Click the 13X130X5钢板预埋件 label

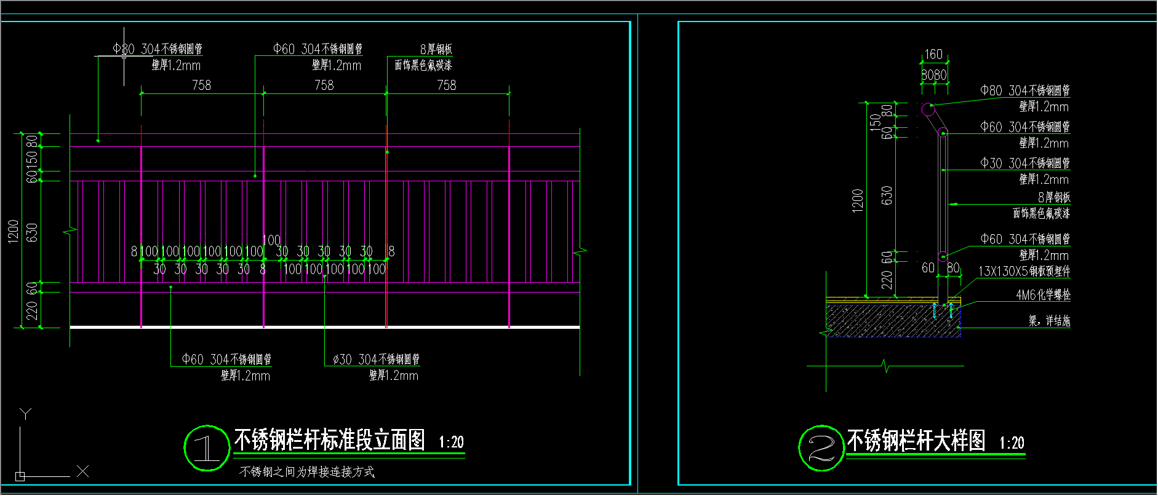click(1024, 271)
